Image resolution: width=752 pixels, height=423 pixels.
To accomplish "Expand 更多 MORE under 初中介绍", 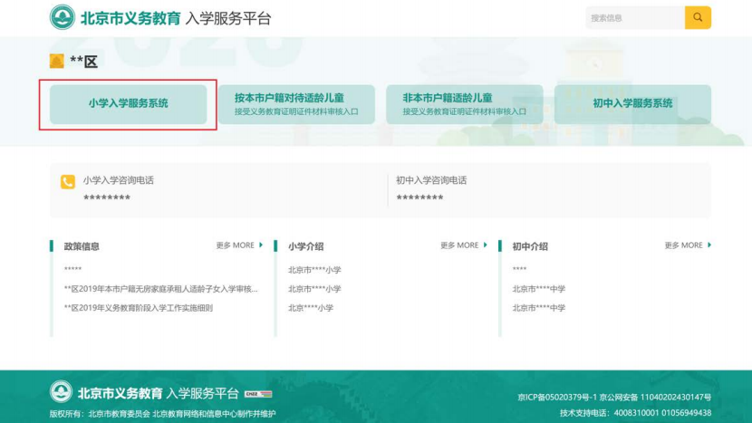I will (x=687, y=245).
